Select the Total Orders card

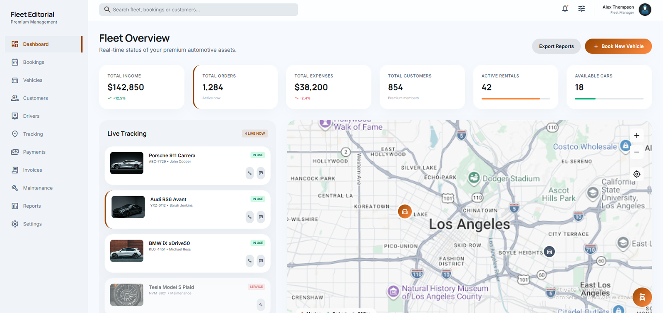pos(235,87)
